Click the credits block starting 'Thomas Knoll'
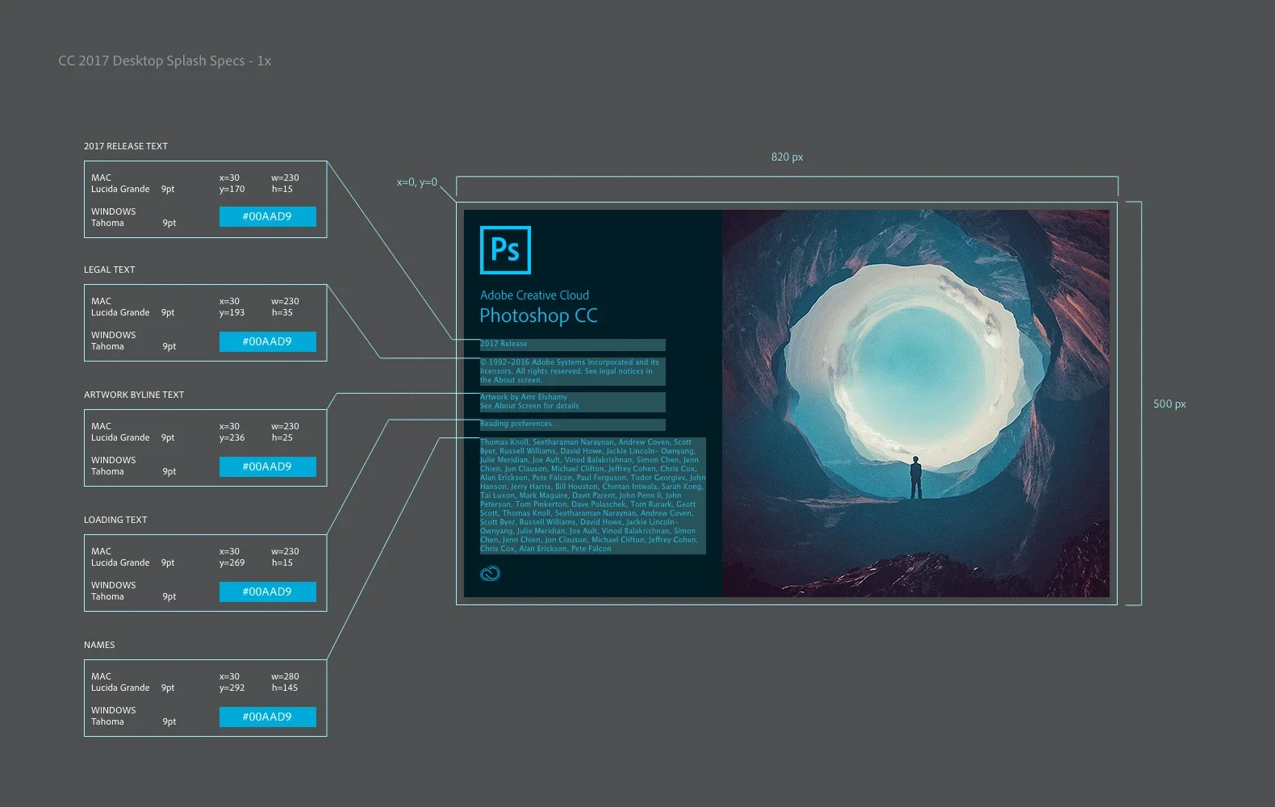Image resolution: width=1275 pixels, height=807 pixels. [593, 495]
